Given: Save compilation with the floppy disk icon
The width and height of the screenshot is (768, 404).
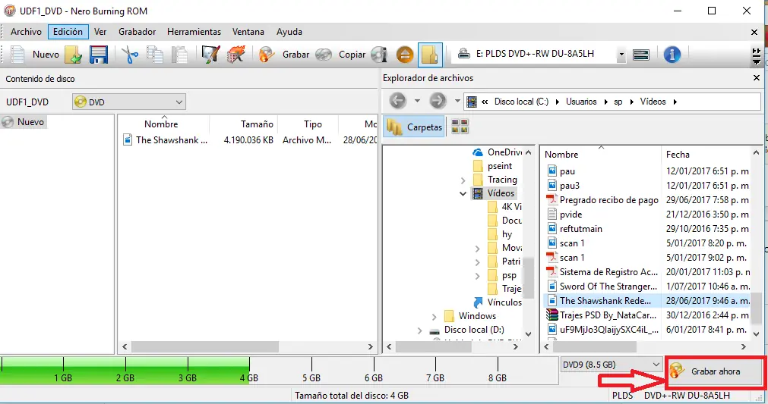Looking at the screenshot, I should (99, 55).
